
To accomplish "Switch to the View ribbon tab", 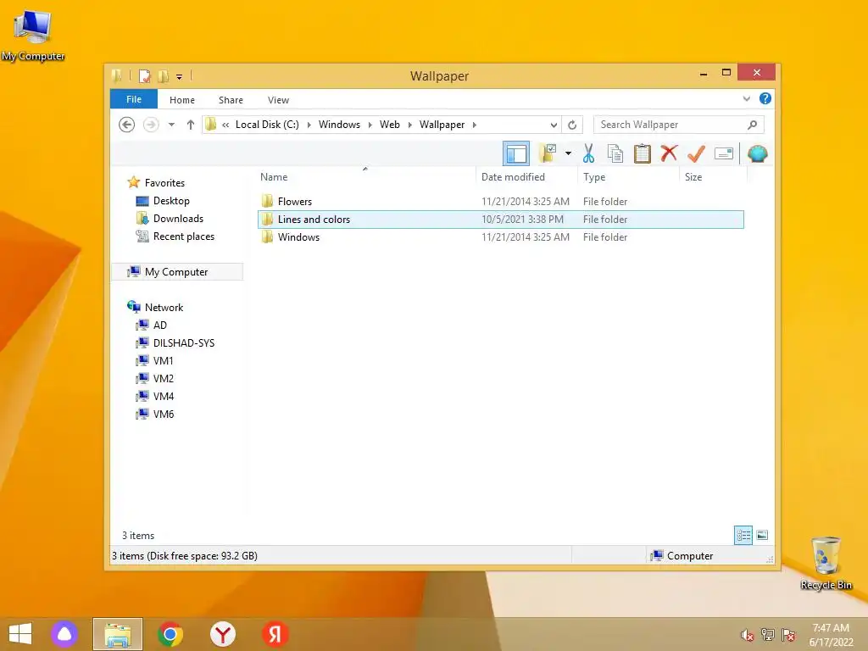I will (x=278, y=100).
